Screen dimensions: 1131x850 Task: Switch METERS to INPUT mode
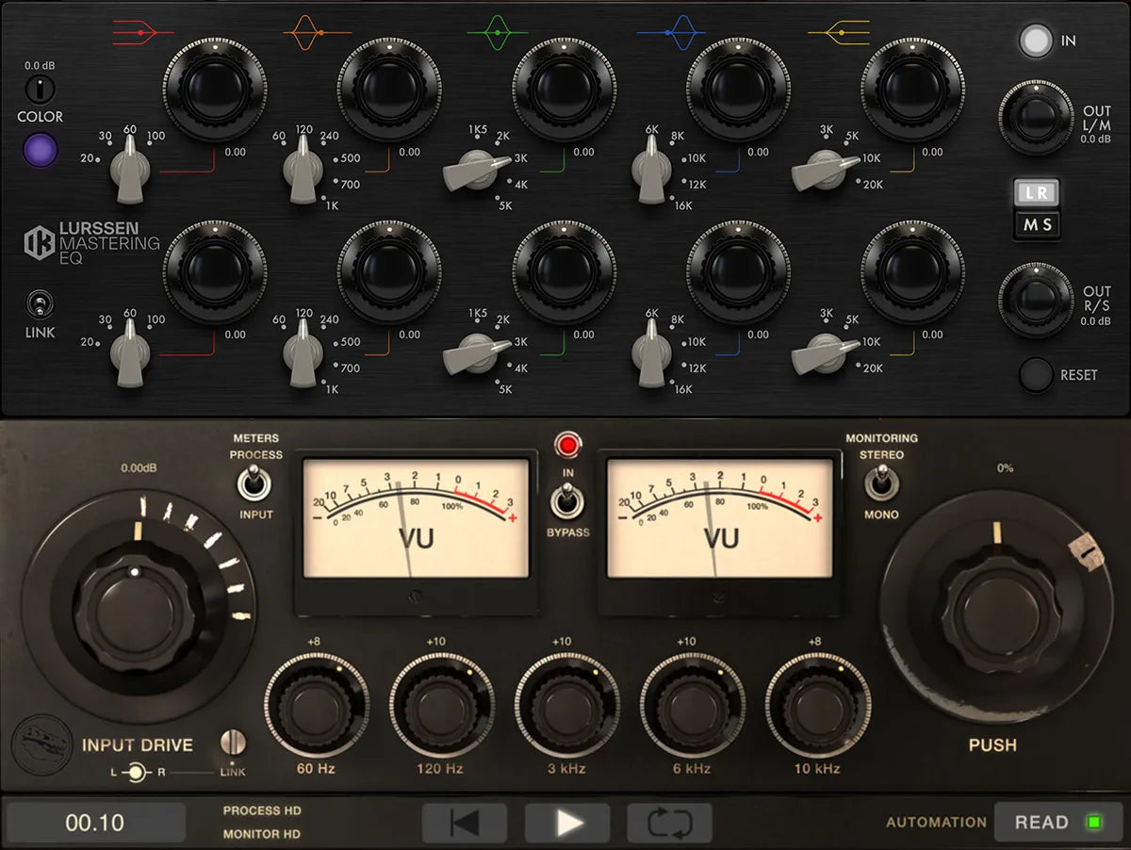[253, 485]
